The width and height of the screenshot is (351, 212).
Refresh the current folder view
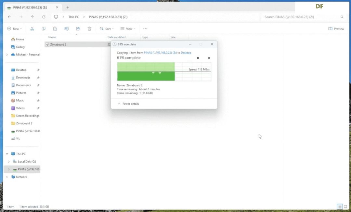[44, 17]
